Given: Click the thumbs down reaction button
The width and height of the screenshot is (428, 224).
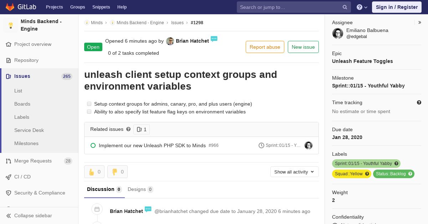Looking at the screenshot, I should (117, 172).
